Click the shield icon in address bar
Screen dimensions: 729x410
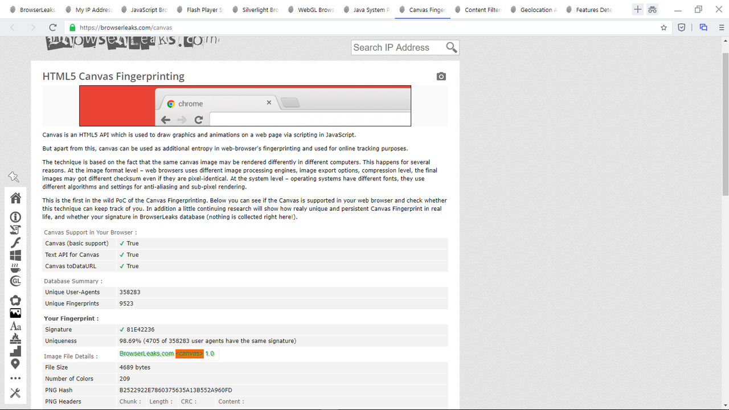[x=682, y=27]
